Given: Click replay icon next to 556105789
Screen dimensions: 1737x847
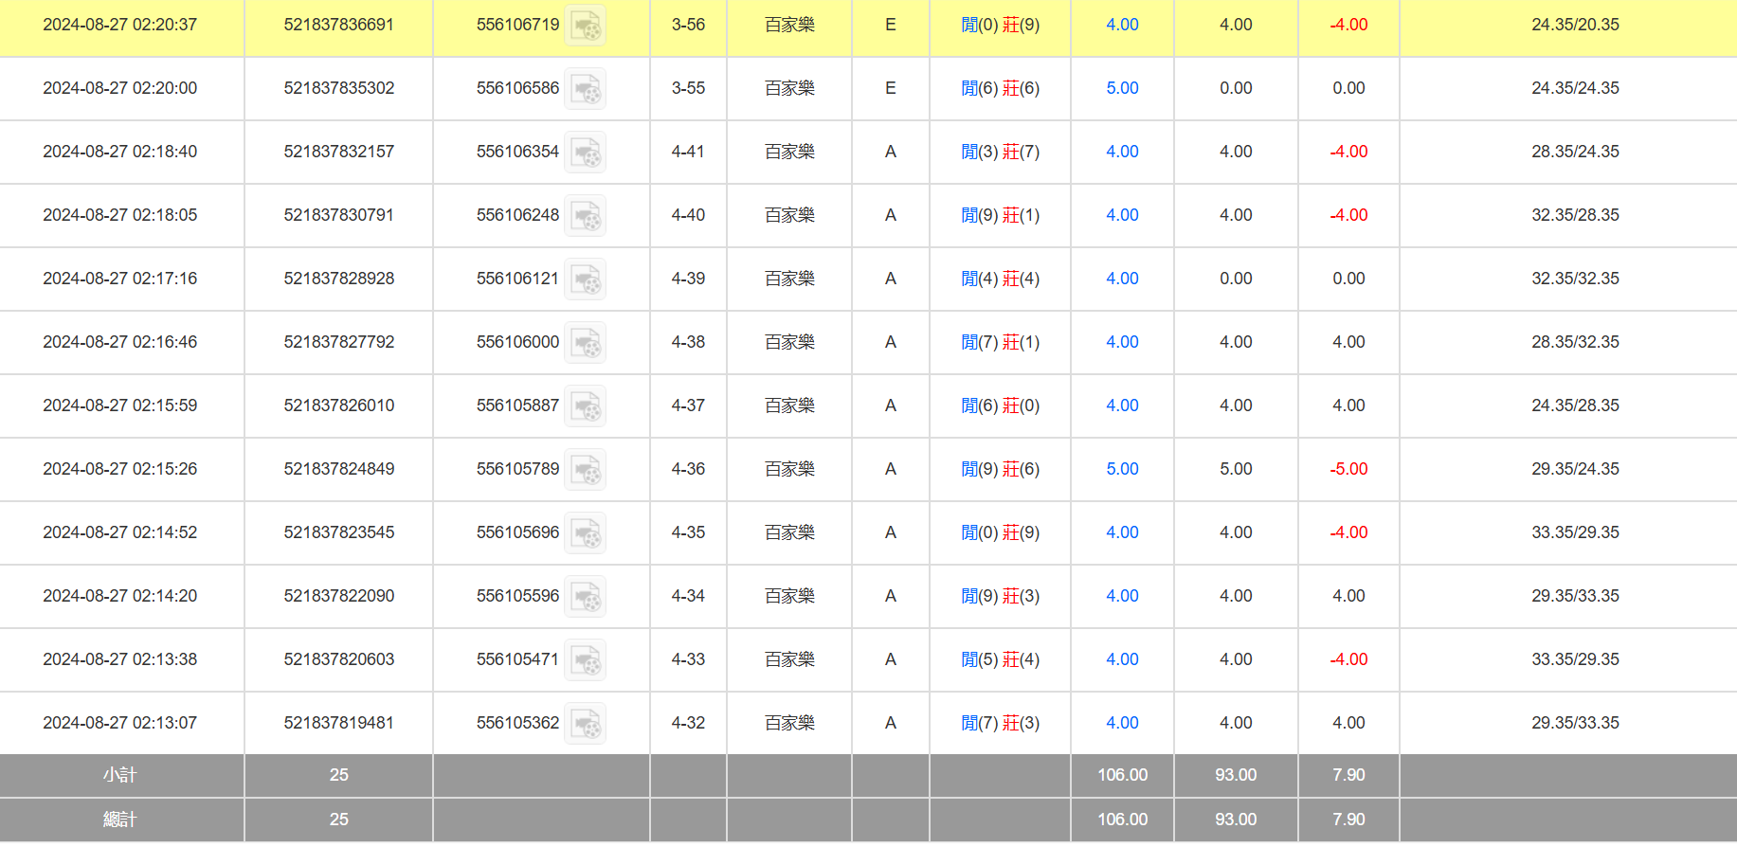Looking at the screenshot, I should coord(585,470).
